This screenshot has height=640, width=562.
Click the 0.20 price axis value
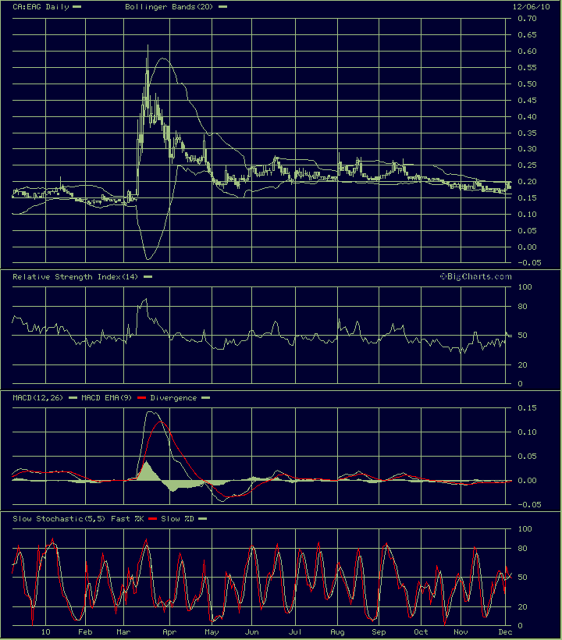(527, 182)
